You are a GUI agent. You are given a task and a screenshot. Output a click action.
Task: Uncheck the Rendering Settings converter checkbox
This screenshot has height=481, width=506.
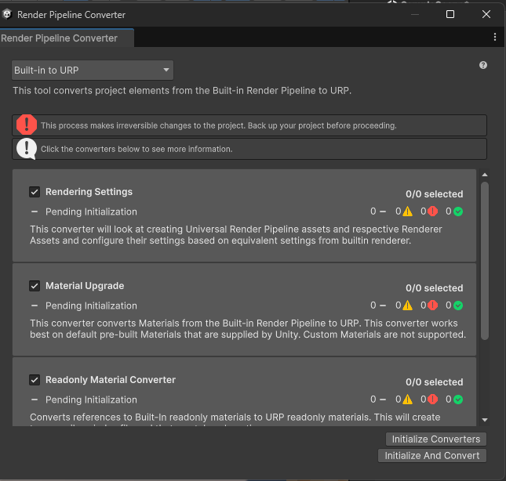coord(35,192)
